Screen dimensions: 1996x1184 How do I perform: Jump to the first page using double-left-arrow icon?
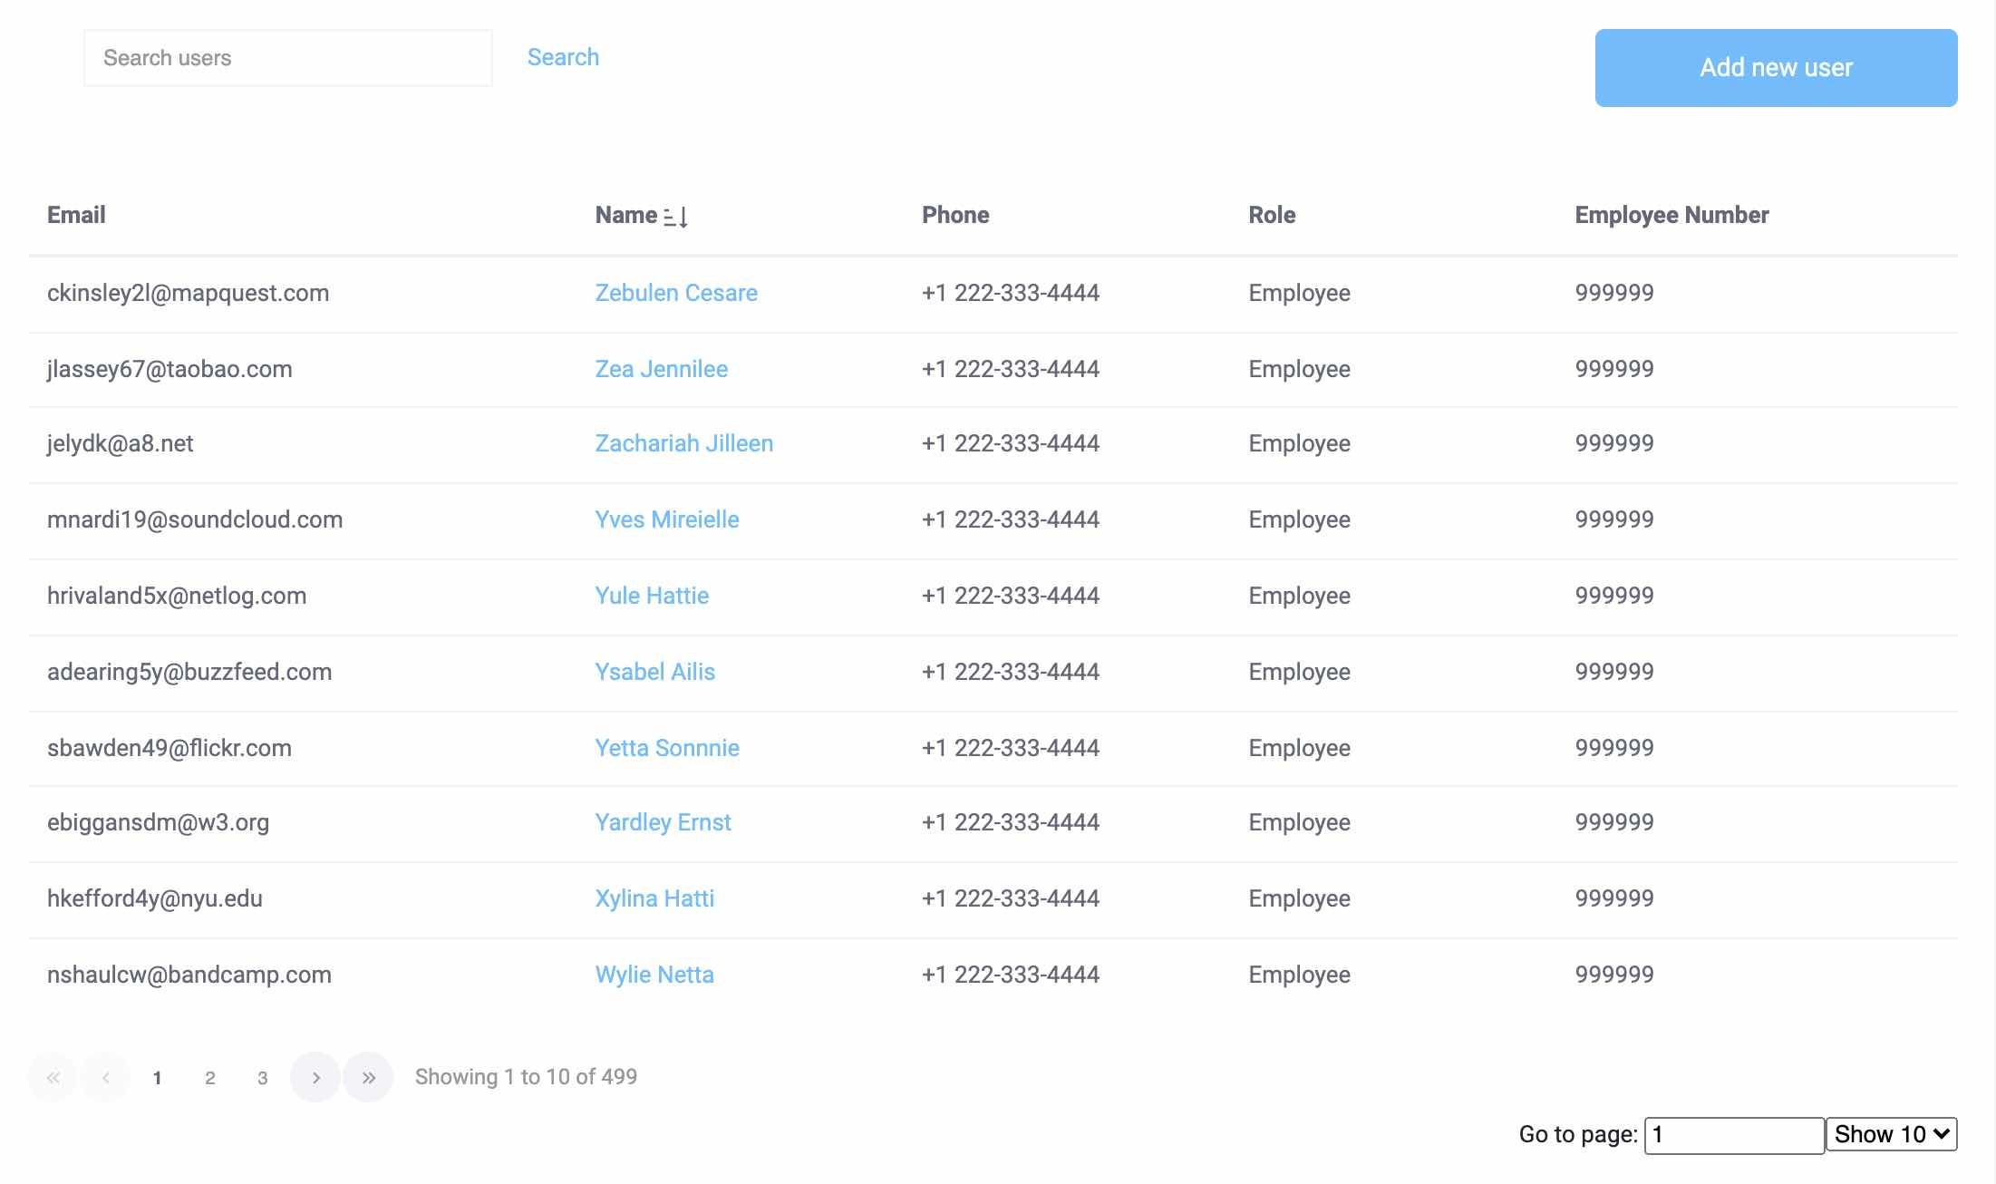click(53, 1077)
